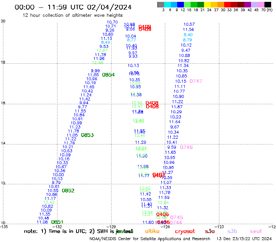Pick the lavender swatch in the color scale
Screen dimensions: 276x242
(254, 4)
